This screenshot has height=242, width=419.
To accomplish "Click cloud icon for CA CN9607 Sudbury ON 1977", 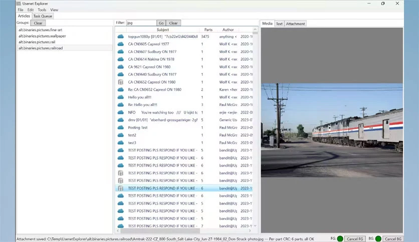I will [121, 51].
